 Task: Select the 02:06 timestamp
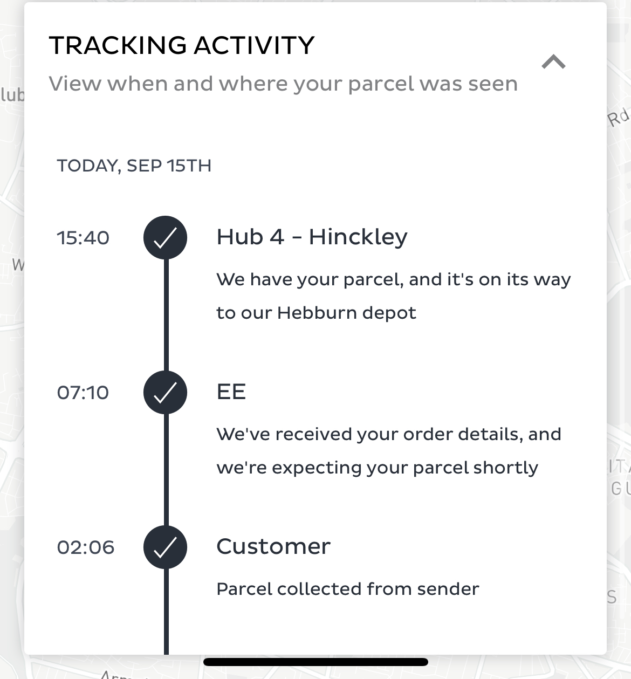click(86, 547)
